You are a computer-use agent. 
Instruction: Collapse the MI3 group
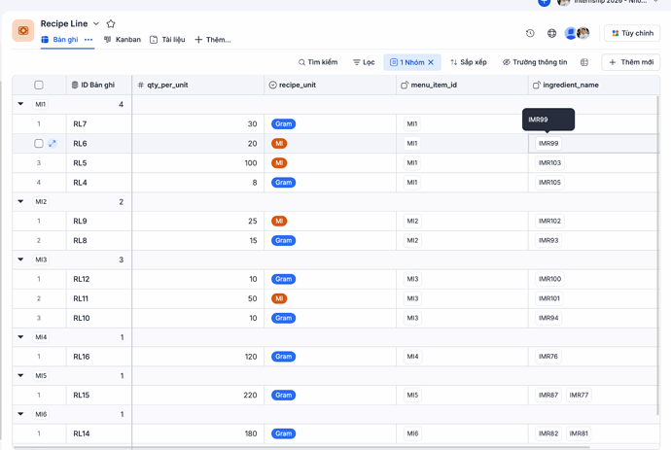pos(20,260)
